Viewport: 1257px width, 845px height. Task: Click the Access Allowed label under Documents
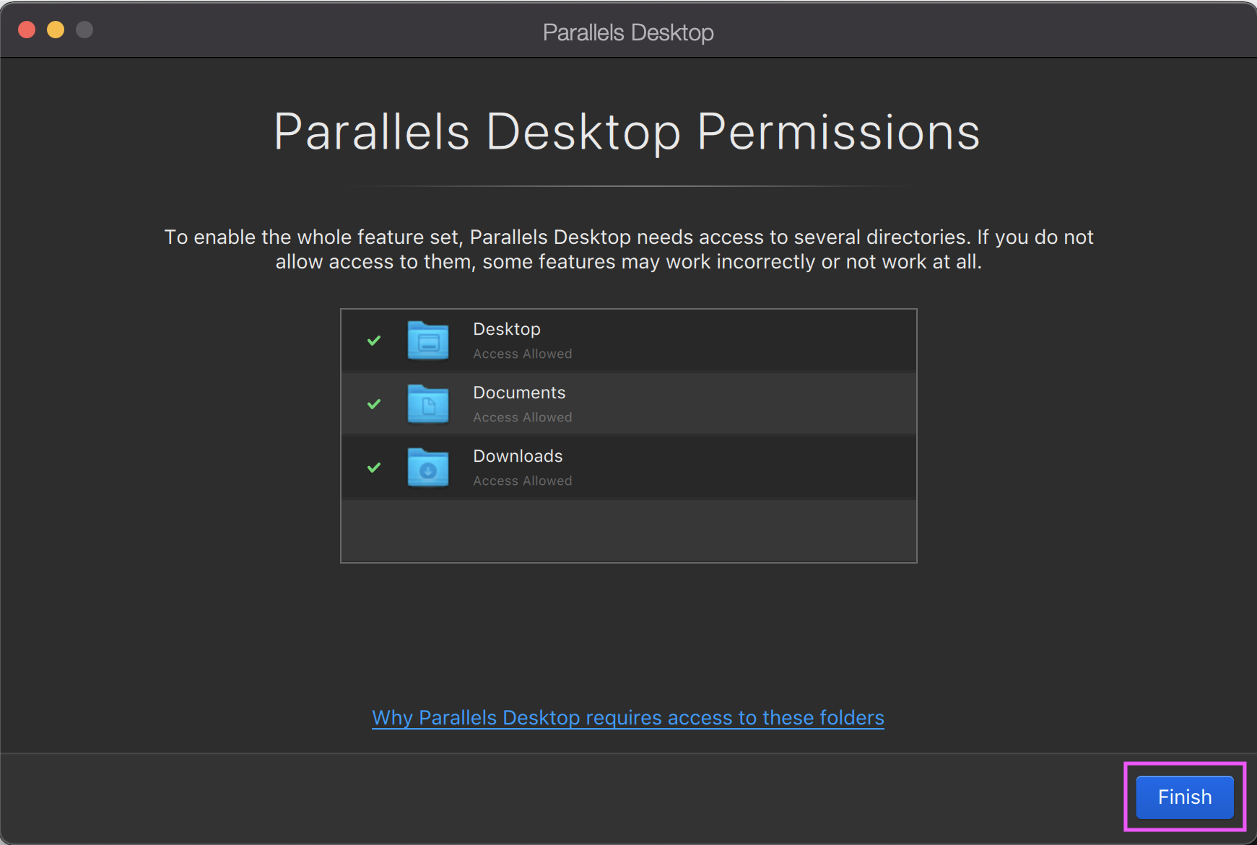tap(522, 417)
